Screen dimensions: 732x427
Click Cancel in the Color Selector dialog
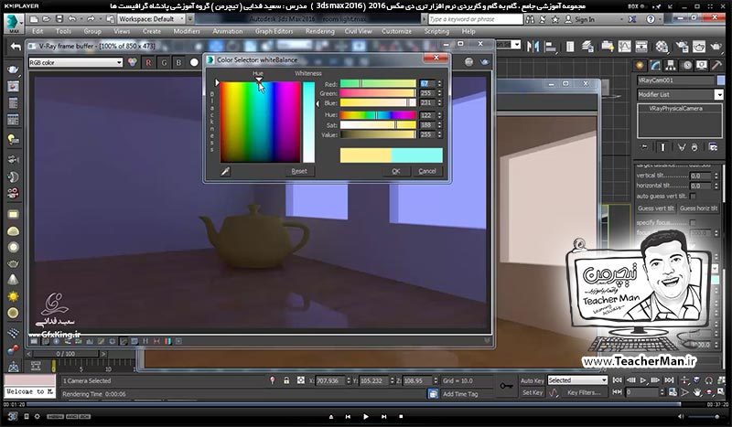click(427, 171)
